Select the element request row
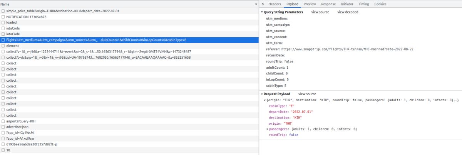This screenshot has width=462, height=155. [x=129, y=46]
